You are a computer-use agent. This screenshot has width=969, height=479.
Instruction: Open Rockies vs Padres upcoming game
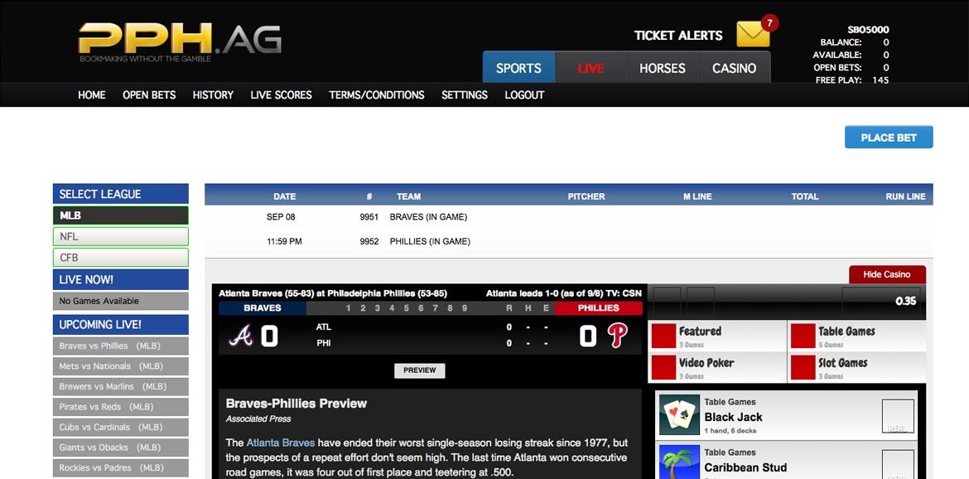[121, 468]
